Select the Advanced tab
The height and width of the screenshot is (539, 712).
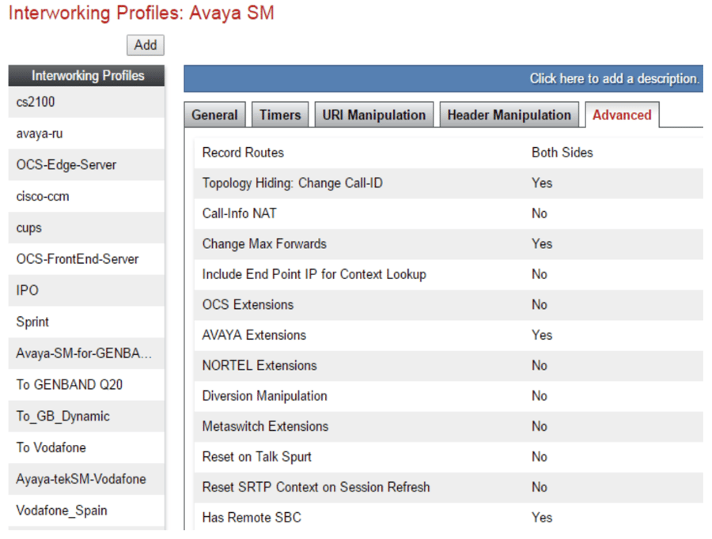[622, 115]
